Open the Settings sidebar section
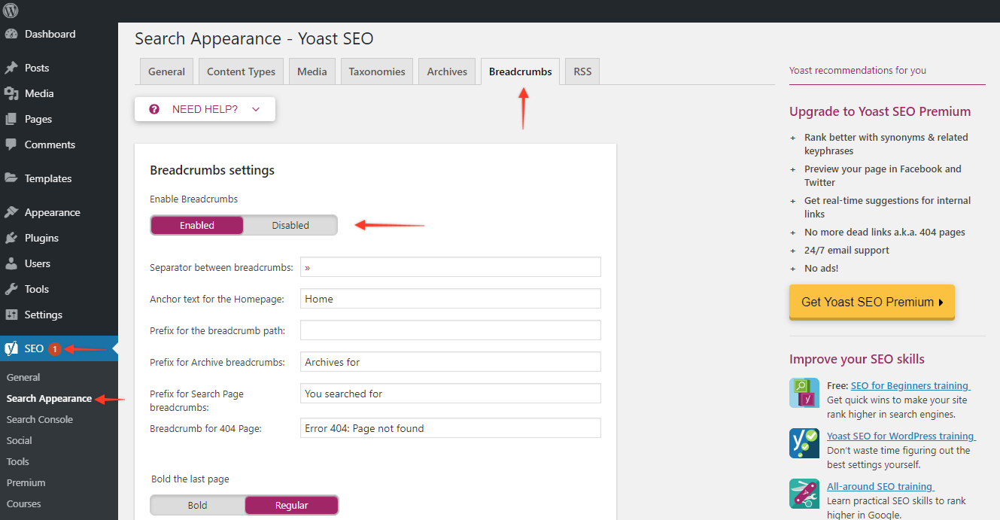 pos(14,314)
